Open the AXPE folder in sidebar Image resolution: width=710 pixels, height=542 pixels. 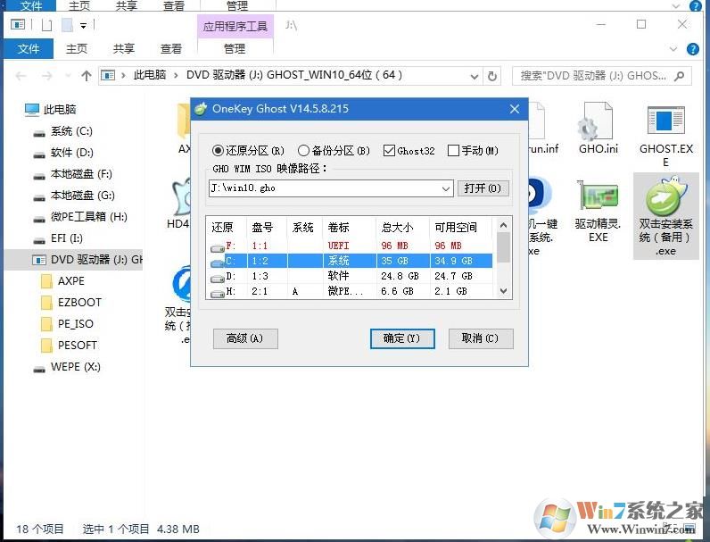tap(63, 281)
